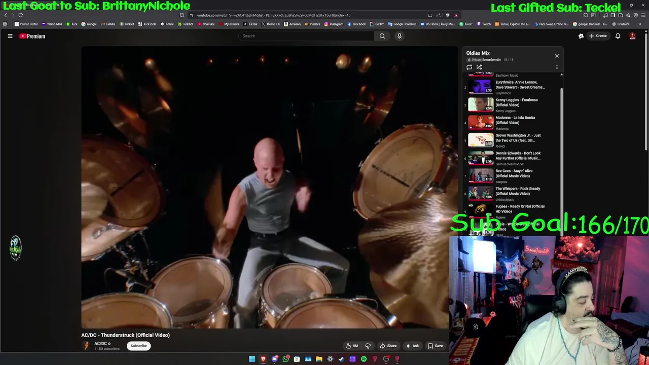Open Windows Start menu

coord(252,359)
